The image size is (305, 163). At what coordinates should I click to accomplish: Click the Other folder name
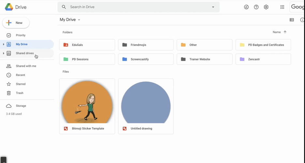pyautogui.click(x=193, y=45)
